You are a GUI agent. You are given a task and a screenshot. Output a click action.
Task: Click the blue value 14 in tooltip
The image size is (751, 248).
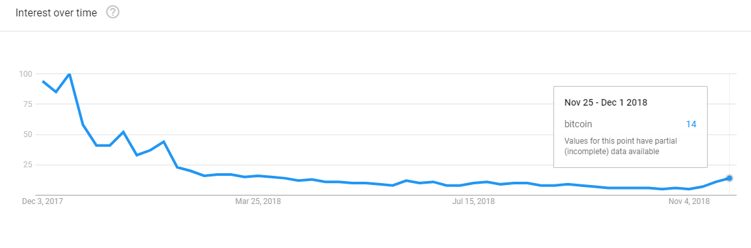(x=691, y=124)
